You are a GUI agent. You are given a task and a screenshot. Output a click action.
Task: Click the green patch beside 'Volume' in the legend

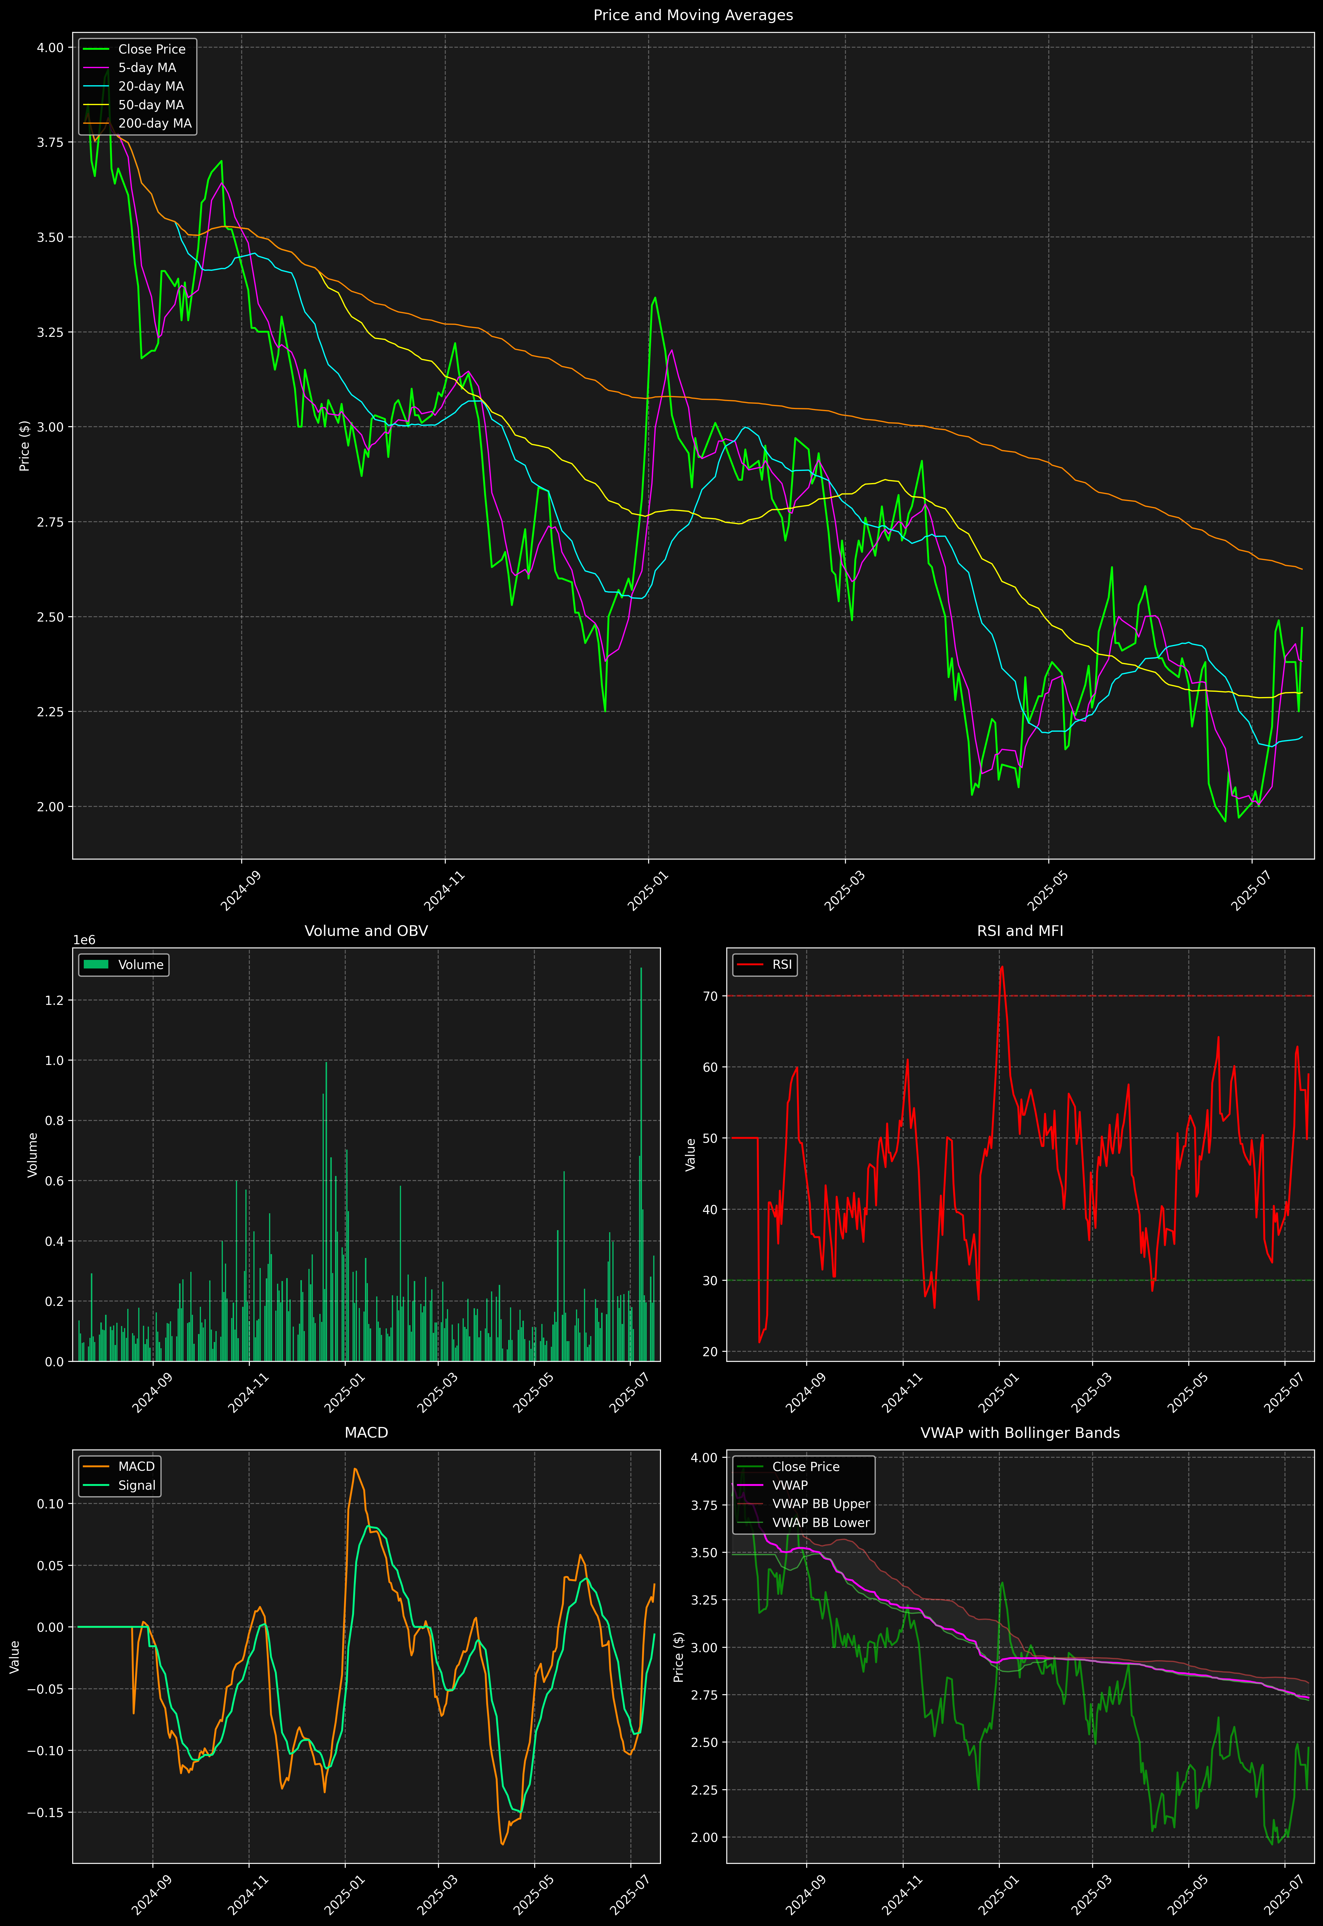(96, 965)
